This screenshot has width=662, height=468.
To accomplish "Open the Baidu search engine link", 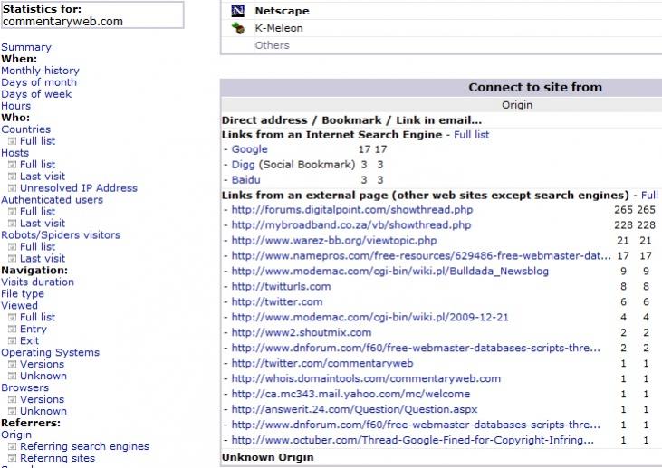I will pos(245,180).
